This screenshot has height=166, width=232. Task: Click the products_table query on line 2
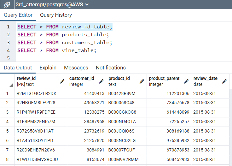point(63,35)
